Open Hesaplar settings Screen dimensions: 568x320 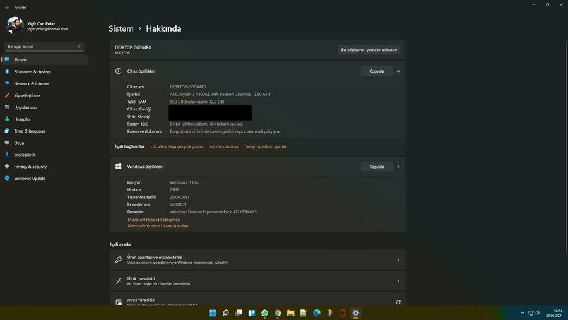[x=44, y=119]
